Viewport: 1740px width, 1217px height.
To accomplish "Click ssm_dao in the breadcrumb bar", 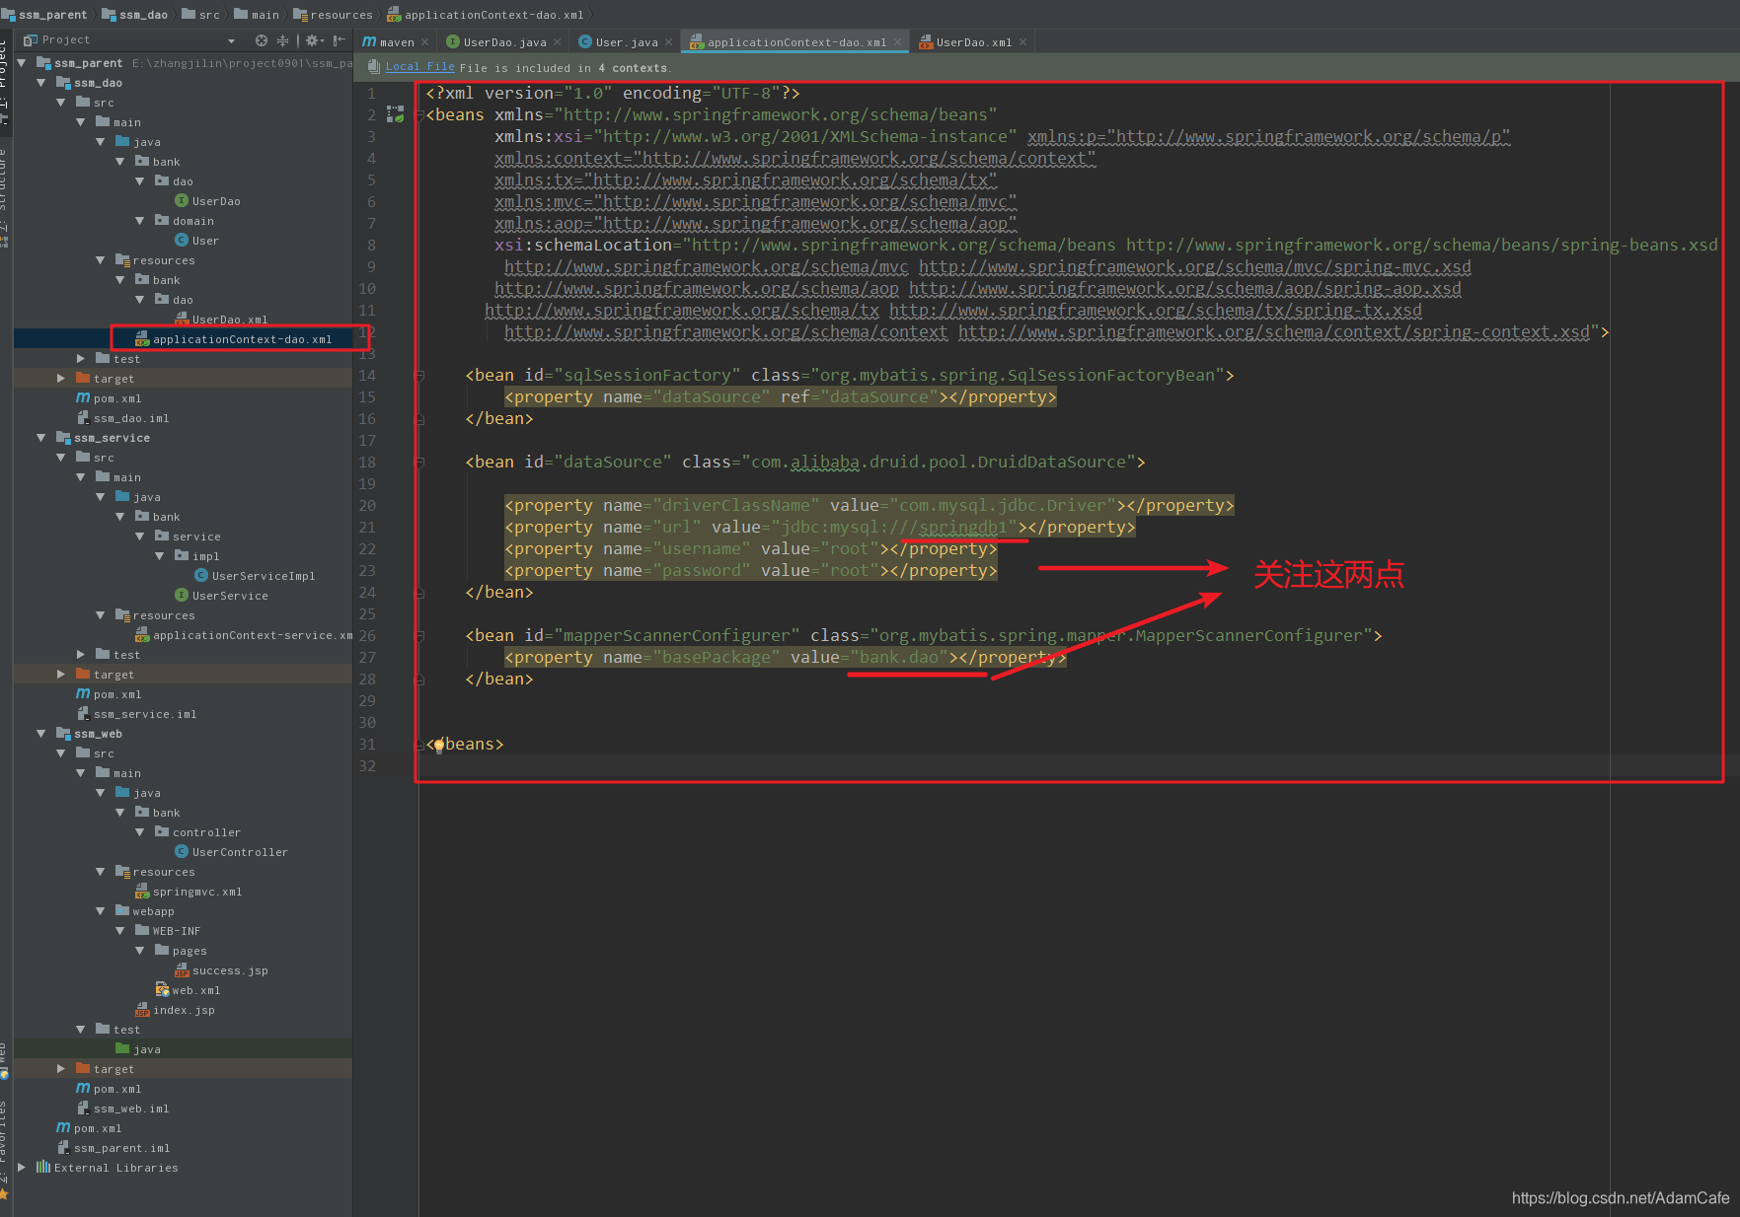I will 135,15.
